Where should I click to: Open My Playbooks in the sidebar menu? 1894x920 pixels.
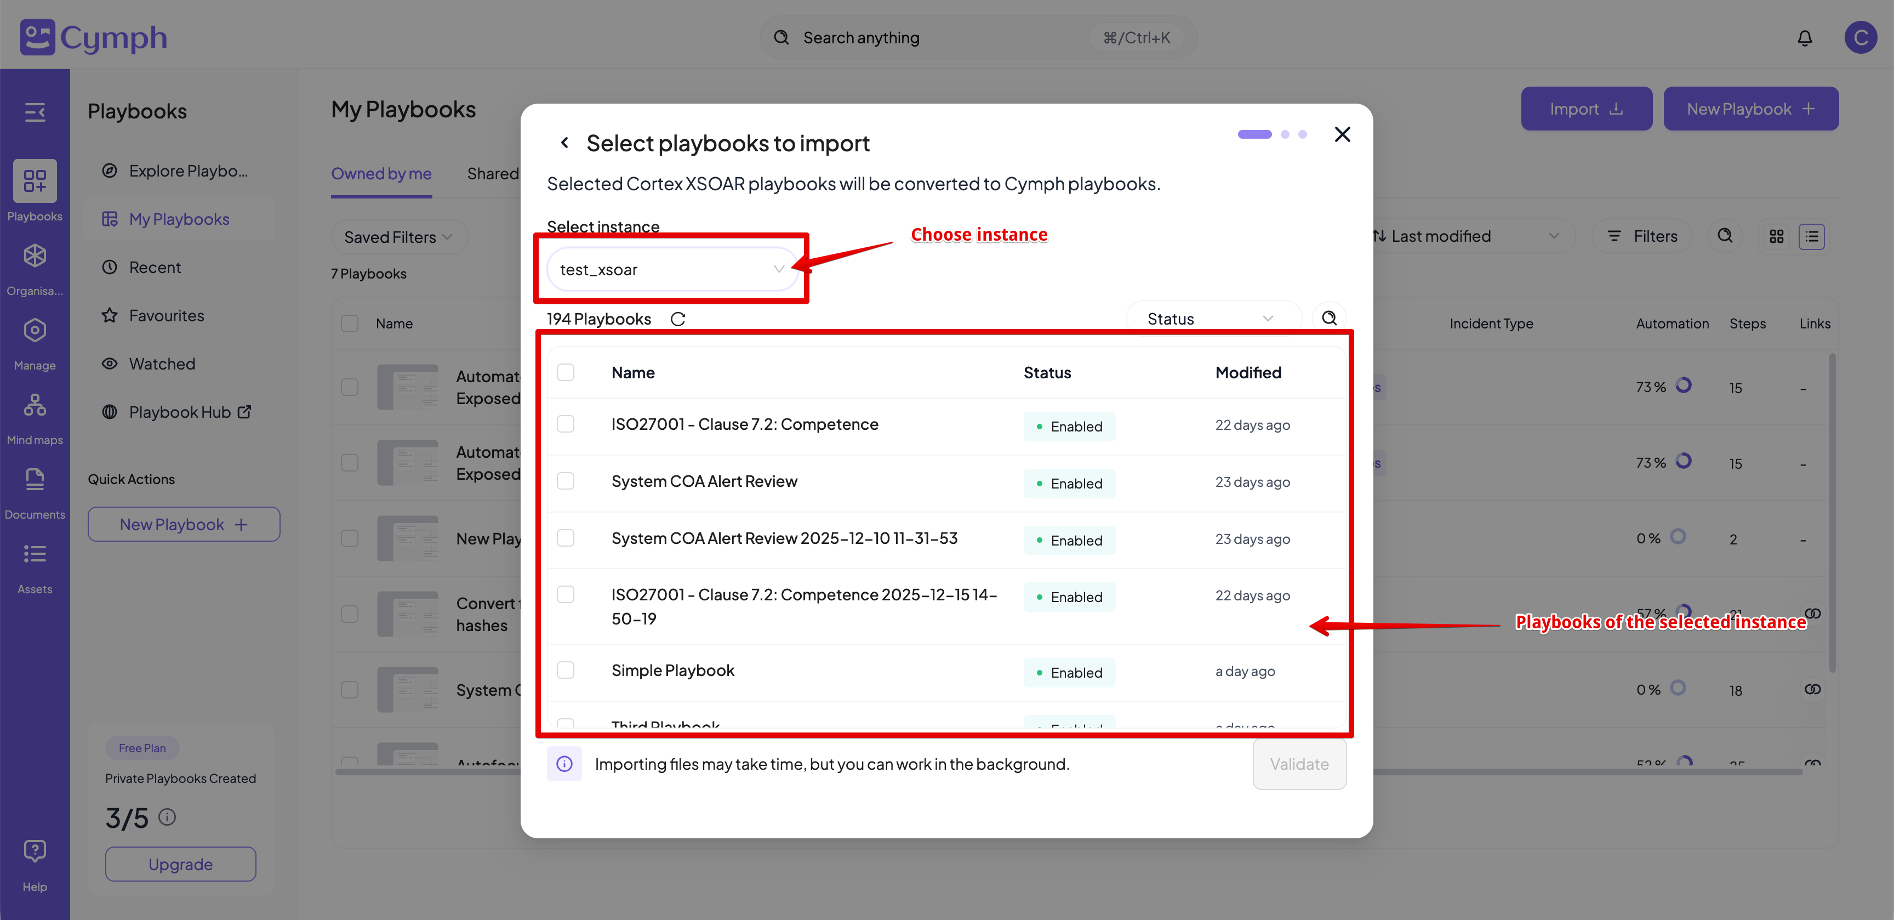tap(179, 218)
